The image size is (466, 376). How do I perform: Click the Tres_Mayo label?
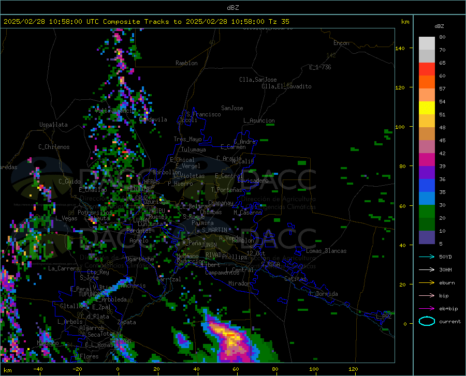click(187, 139)
